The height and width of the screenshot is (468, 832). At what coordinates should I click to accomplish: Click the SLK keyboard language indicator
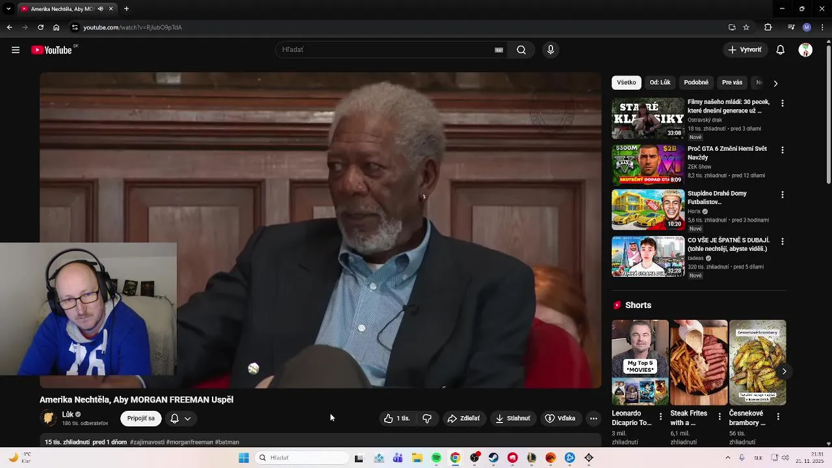758,458
